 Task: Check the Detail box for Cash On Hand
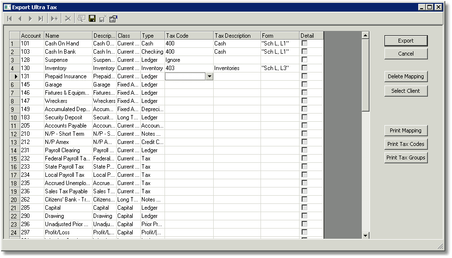[304, 43]
